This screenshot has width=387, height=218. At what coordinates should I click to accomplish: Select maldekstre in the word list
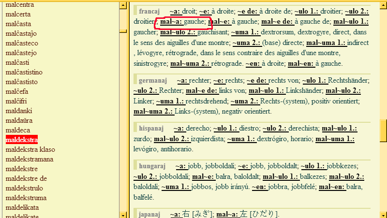[x=21, y=169]
